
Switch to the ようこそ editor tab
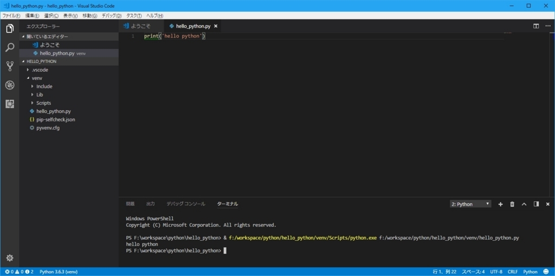(x=141, y=26)
